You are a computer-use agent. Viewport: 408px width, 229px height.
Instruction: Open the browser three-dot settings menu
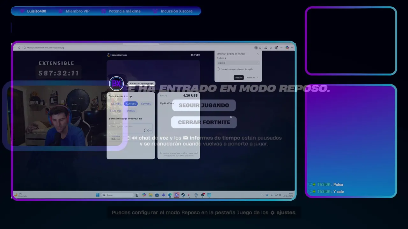tap(281, 48)
